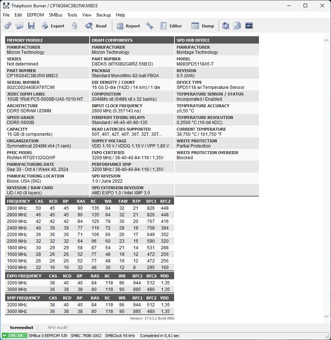
Task: Click the SMBus 0 EEPROM 53h status entry
Action: [48, 336]
